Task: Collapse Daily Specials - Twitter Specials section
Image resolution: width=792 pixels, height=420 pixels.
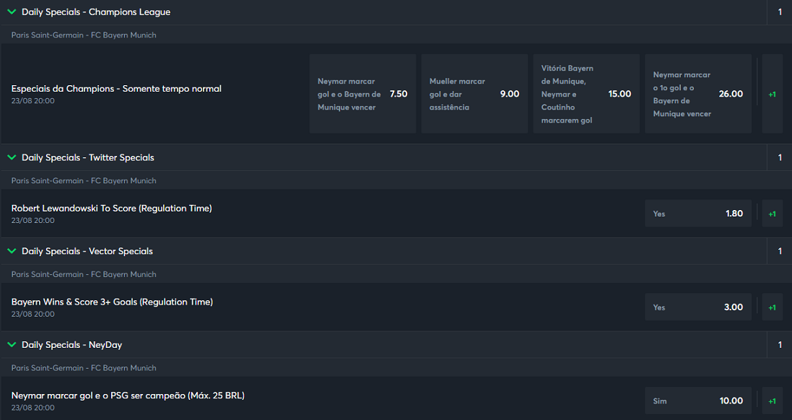Action: [12, 157]
